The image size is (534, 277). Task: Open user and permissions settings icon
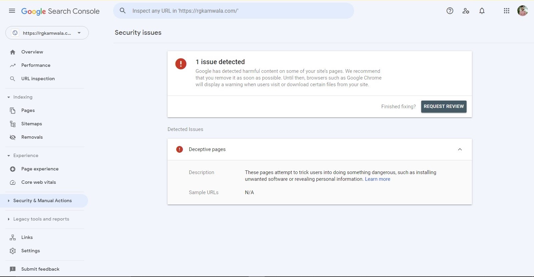click(466, 11)
